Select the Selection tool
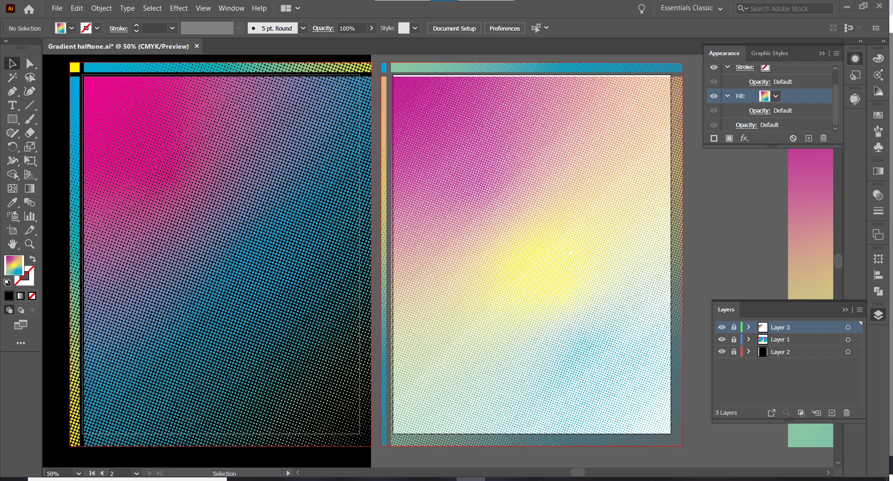Screen dimensions: 893x481 click(x=12, y=63)
